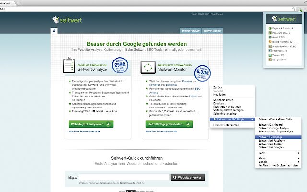Viewport: 307px width, 192px height.
Task: Click the monitor icon of Seitwert-Monitor
Action: [x=148, y=67]
